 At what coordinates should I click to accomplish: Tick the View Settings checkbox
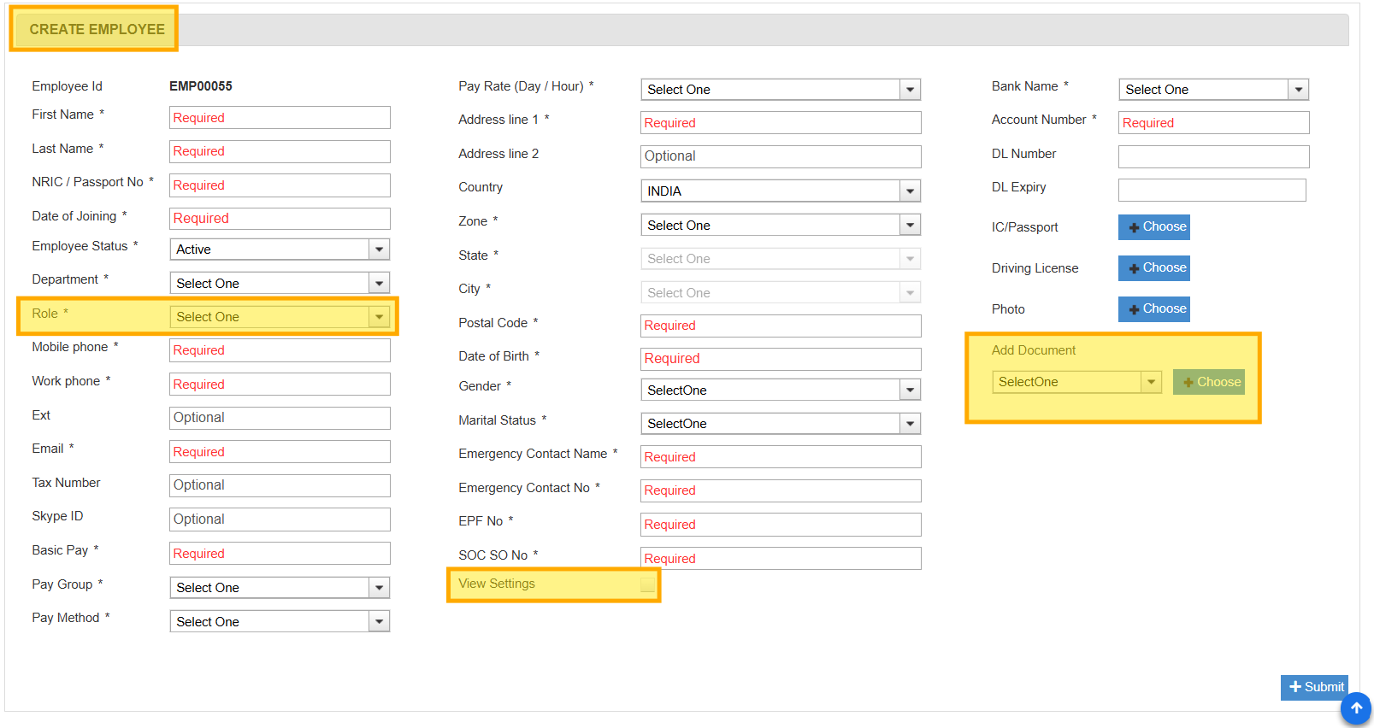647,584
